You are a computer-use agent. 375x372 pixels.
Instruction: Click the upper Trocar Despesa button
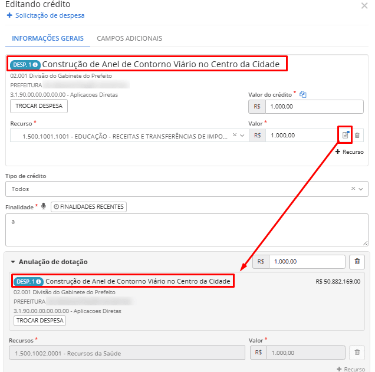tap(40, 106)
